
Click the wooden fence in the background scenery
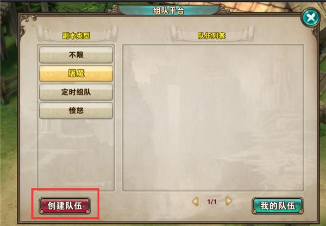point(8,90)
